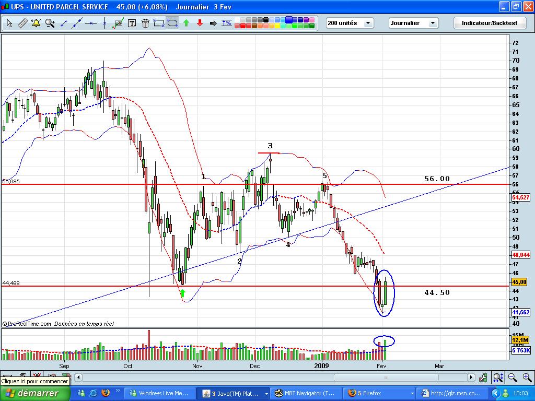Viewport: 535px width, 401px height.
Task: Open the chart indicator curve tool
Action: pyautogui.click(x=118, y=23)
